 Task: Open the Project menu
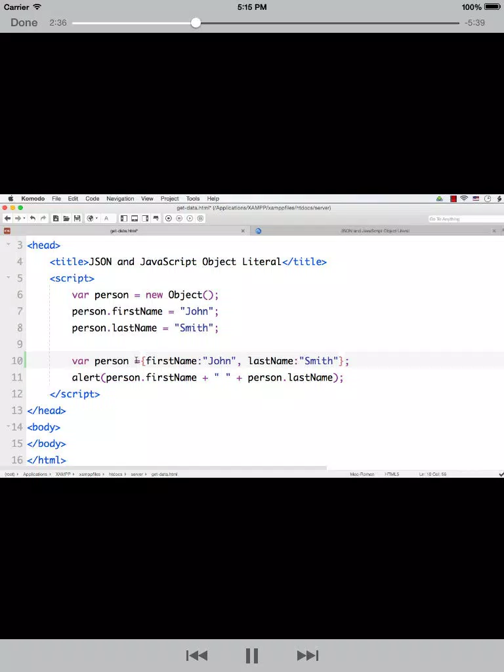click(x=170, y=198)
